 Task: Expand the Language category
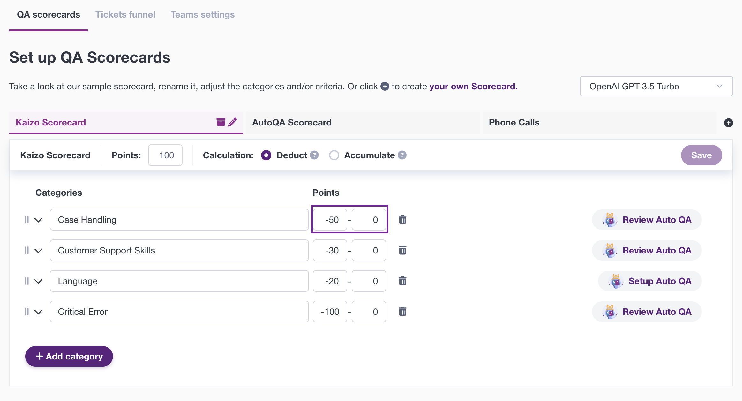pos(38,281)
